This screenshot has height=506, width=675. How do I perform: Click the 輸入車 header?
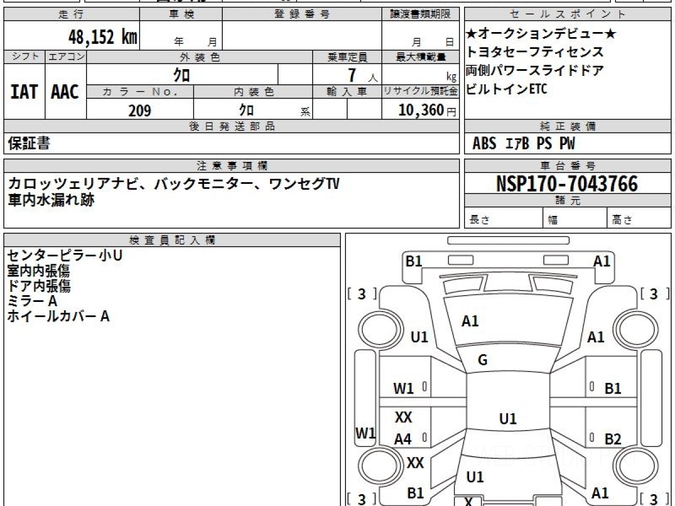point(347,92)
